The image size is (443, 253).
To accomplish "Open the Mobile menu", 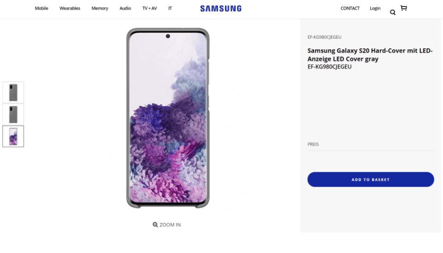I will (x=41, y=8).
